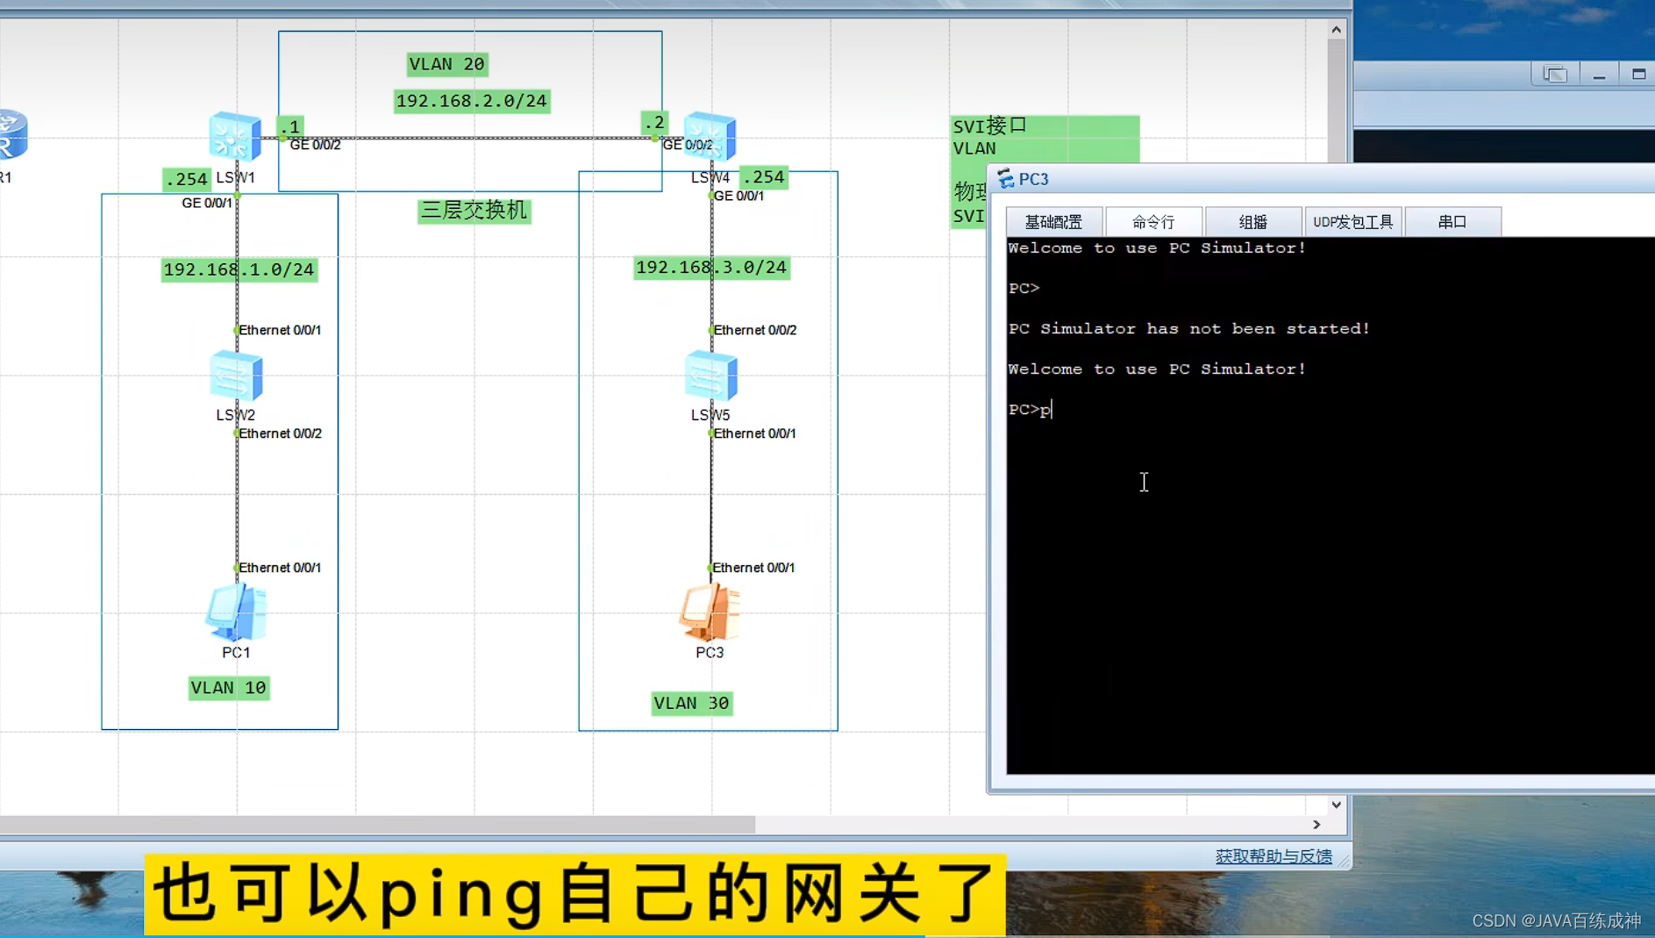Select the VLAN 20 label
The image size is (1655, 938).
click(x=447, y=64)
